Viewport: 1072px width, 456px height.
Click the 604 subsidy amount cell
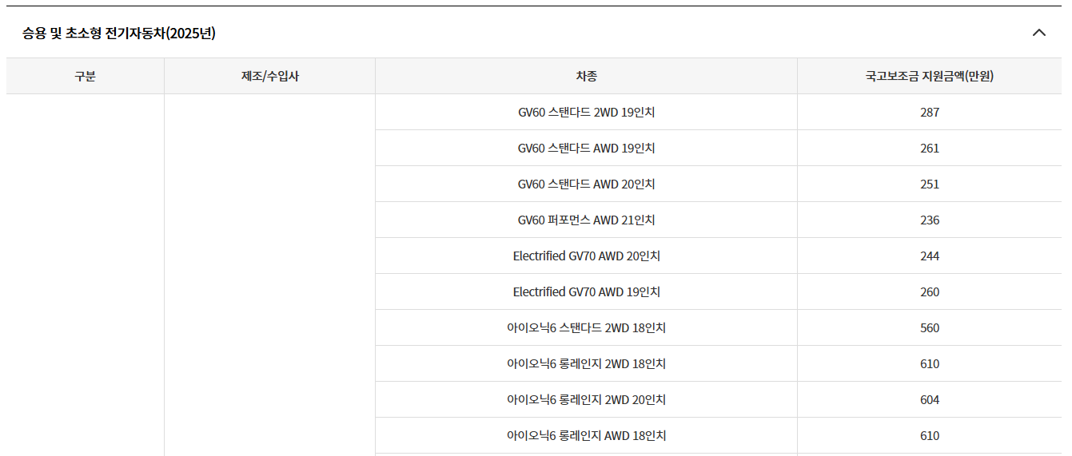coord(930,400)
